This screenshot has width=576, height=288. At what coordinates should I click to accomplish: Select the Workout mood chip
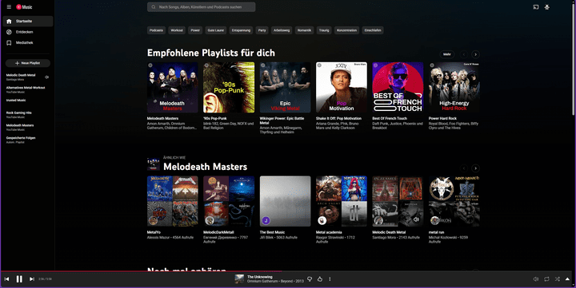pyautogui.click(x=177, y=30)
